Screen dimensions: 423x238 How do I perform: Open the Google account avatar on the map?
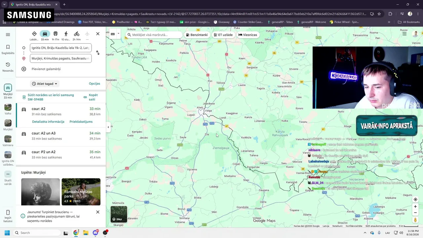point(416,34)
